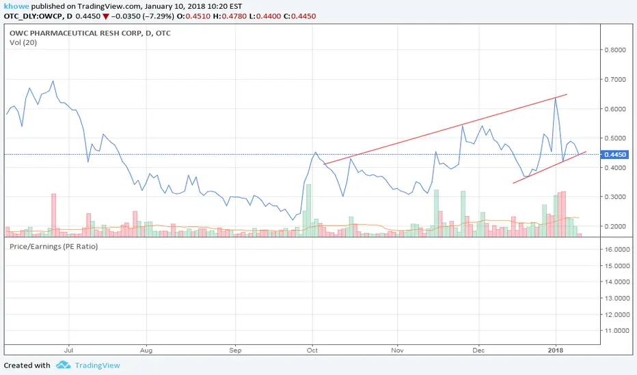Screen dimensions: 637x375
Task: Click the 0.6000 price axis value
Action: [615, 109]
